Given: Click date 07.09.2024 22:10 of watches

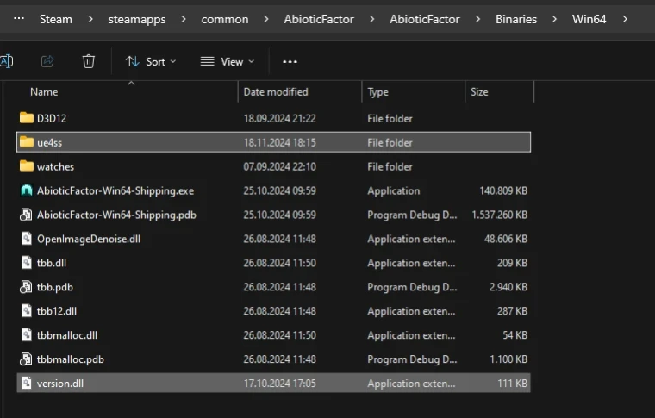Looking at the screenshot, I should [279, 166].
